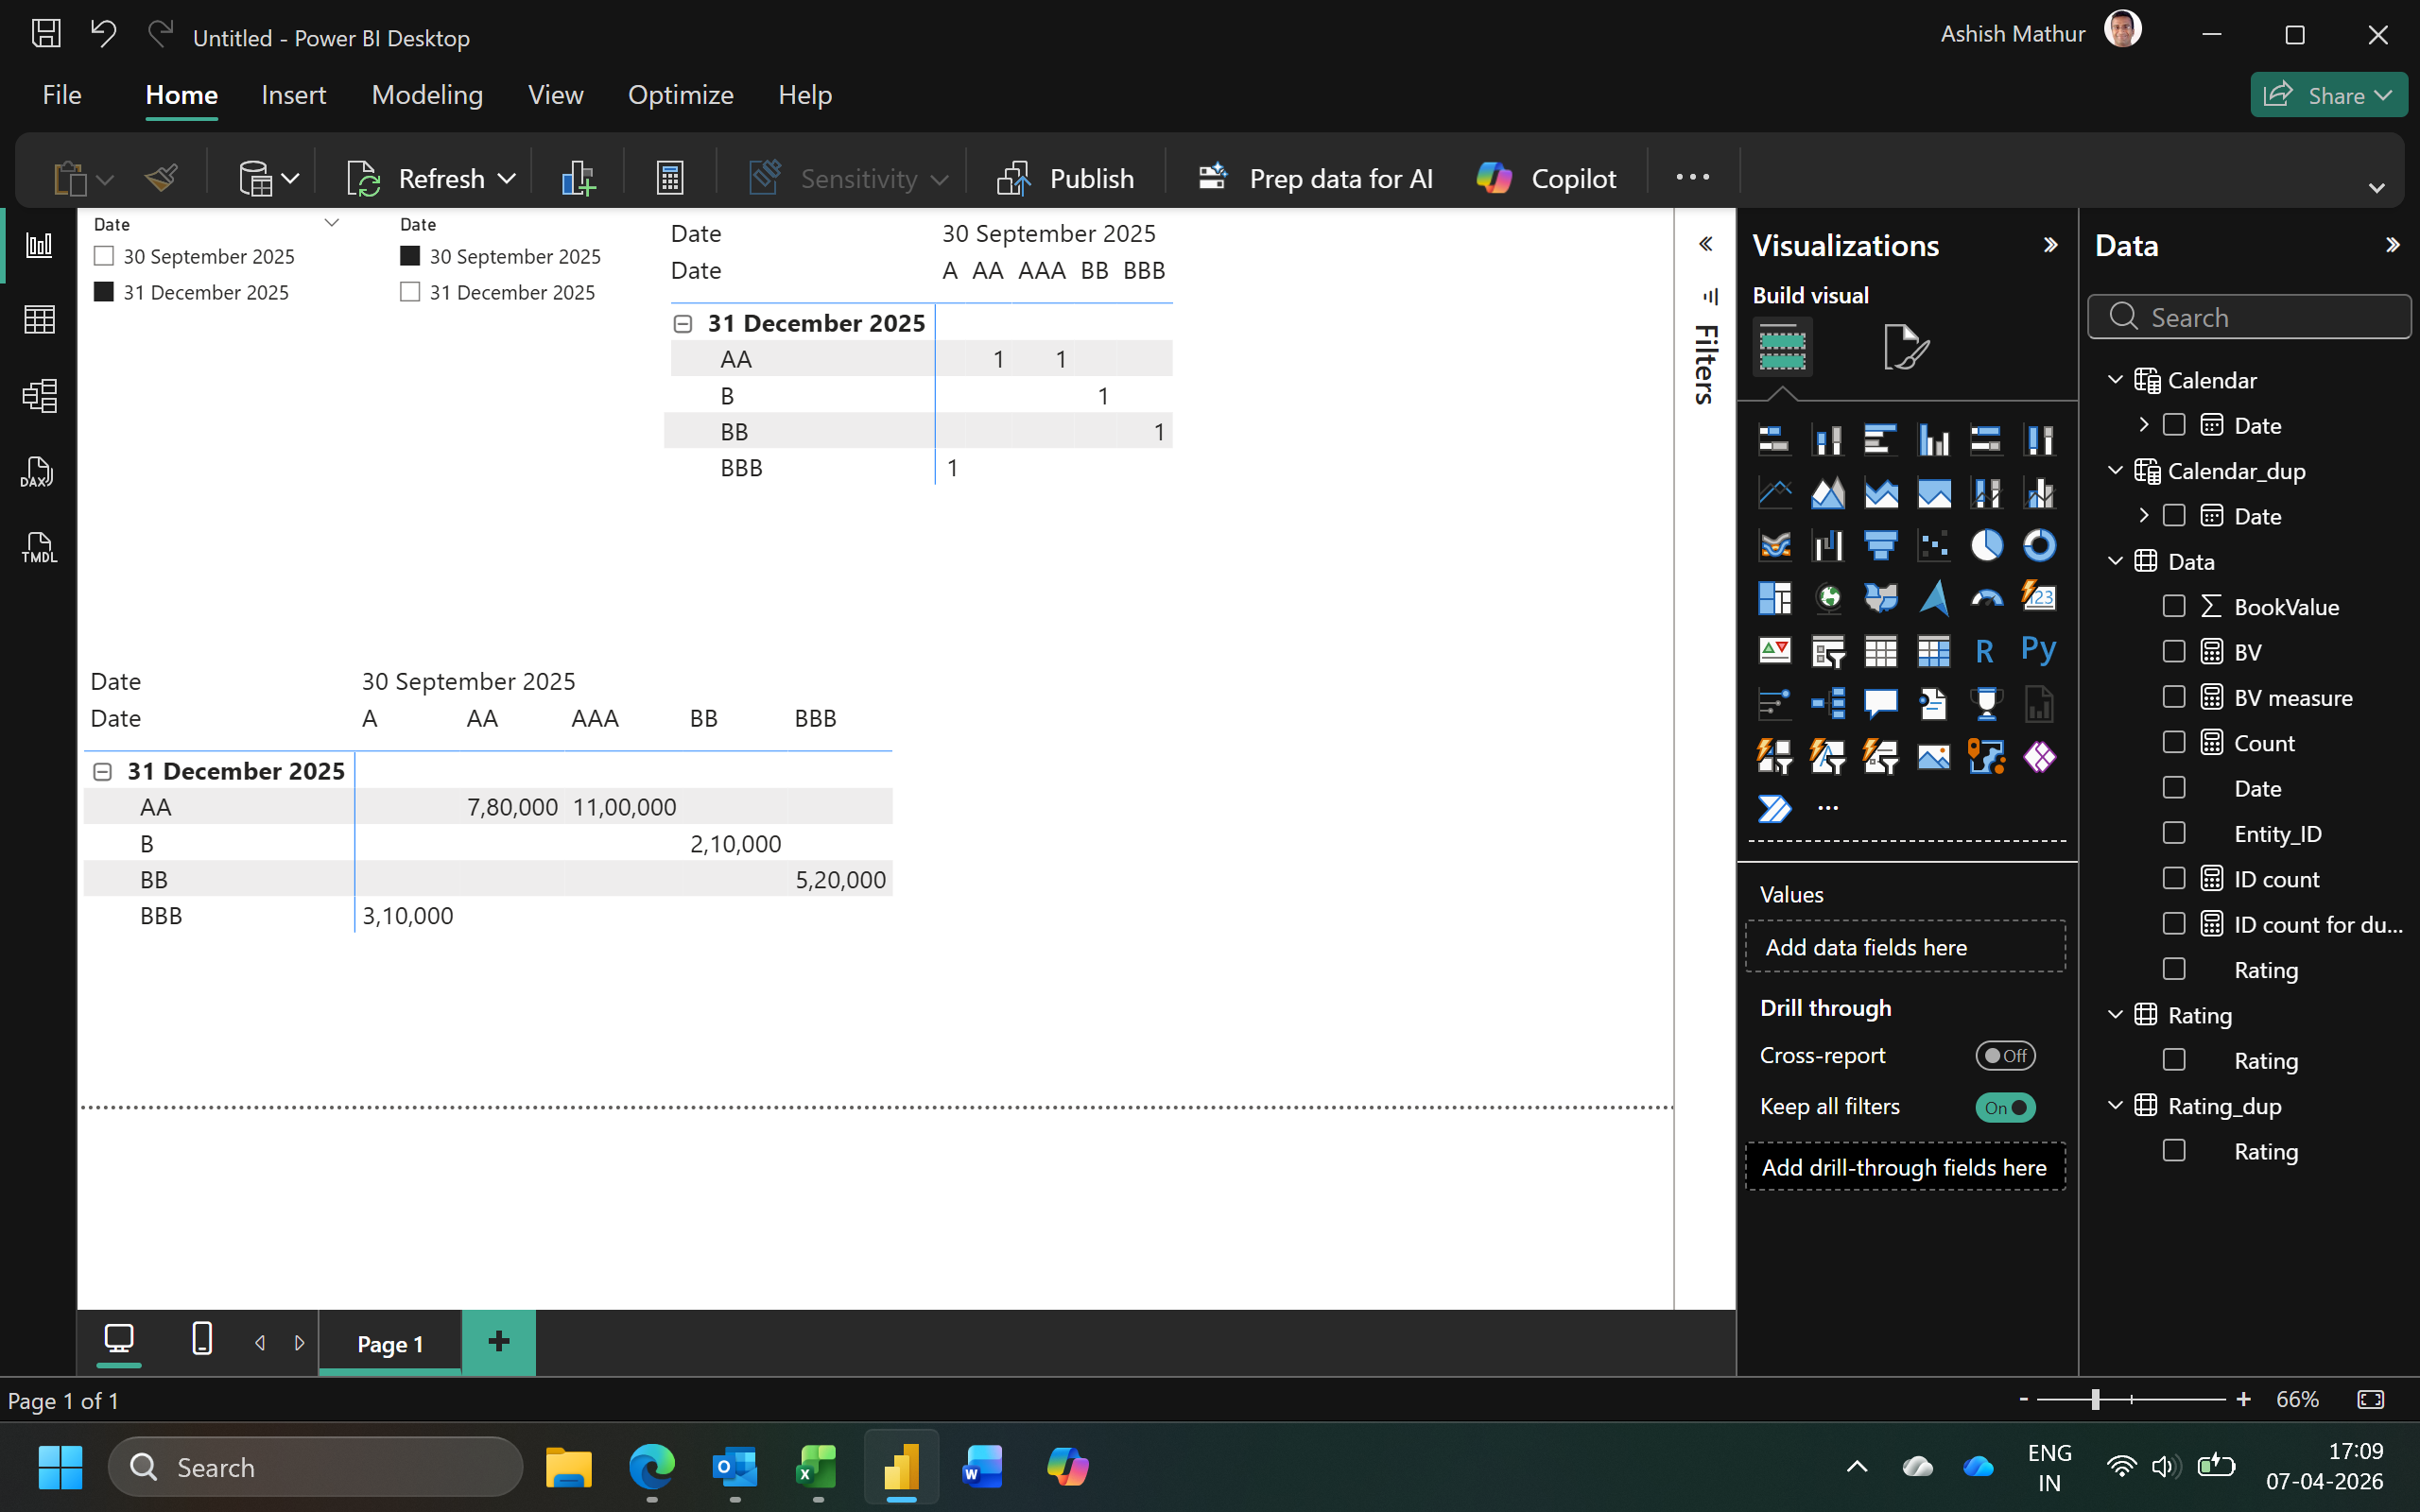2420x1512 pixels.
Task: Open the Modeling ribbon tab
Action: tap(427, 95)
